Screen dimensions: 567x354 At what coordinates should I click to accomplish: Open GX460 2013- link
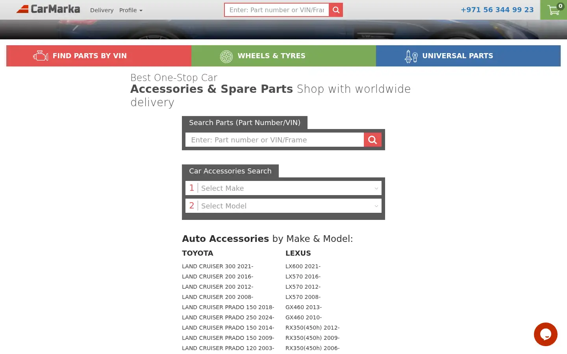[304, 307]
